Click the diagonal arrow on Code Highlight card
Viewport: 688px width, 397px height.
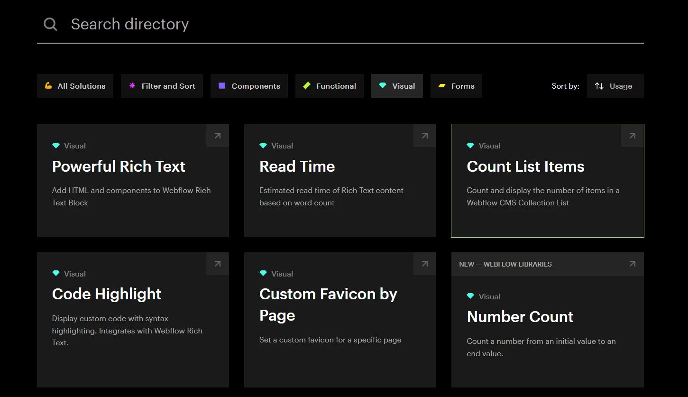217,264
